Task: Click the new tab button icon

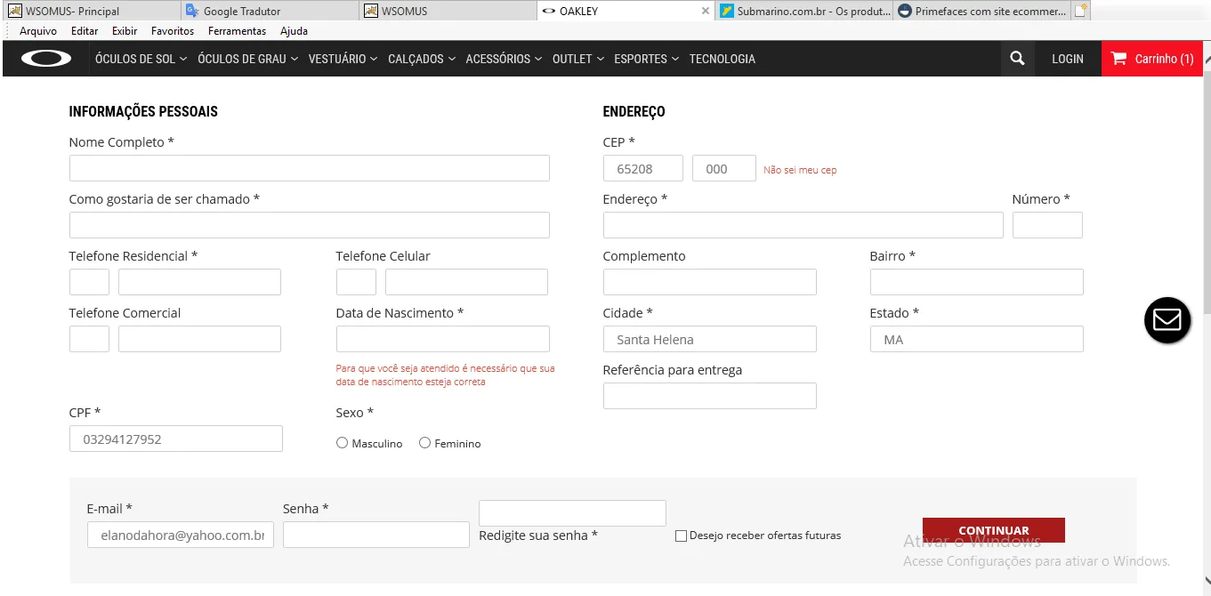Action: (x=1080, y=12)
